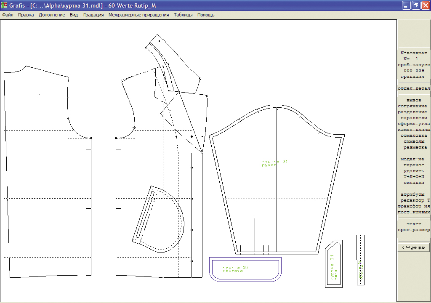
Task: Click the отдел.детал option
Action: [x=414, y=89]
